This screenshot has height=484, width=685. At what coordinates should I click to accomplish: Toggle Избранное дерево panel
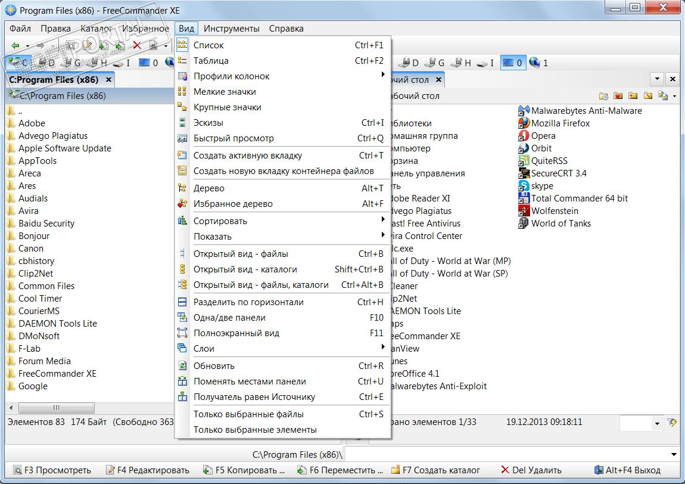click(282, 204)
